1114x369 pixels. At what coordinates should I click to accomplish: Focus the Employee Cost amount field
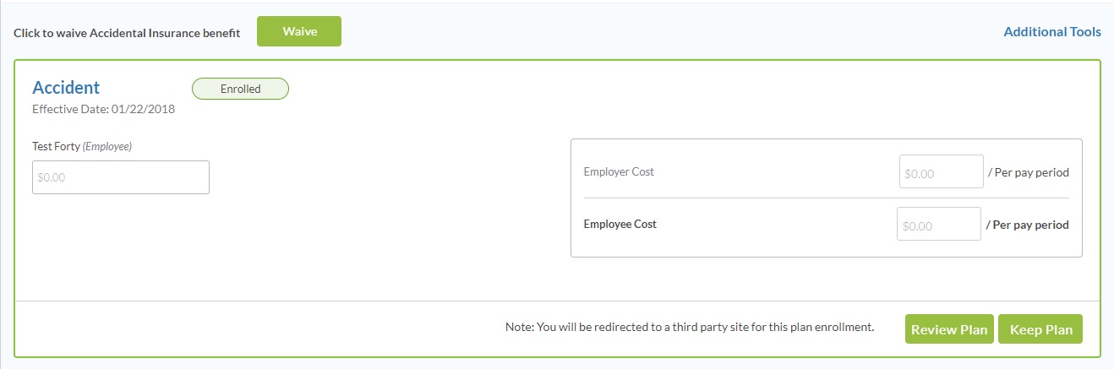point(938,225)
